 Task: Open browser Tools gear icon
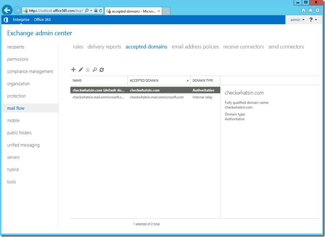point(318,10)
